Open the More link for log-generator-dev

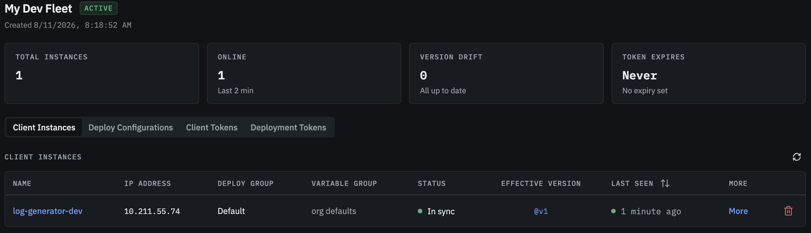738,211
